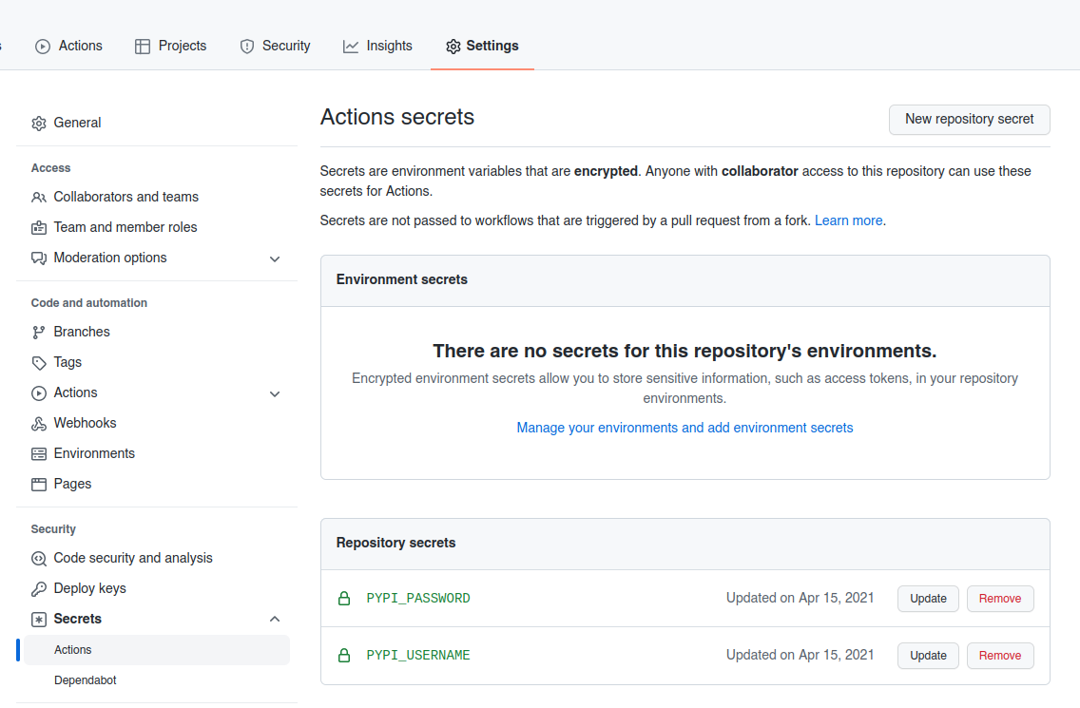
Task: Click the Security shield icon
Action: tap(247, 45)
